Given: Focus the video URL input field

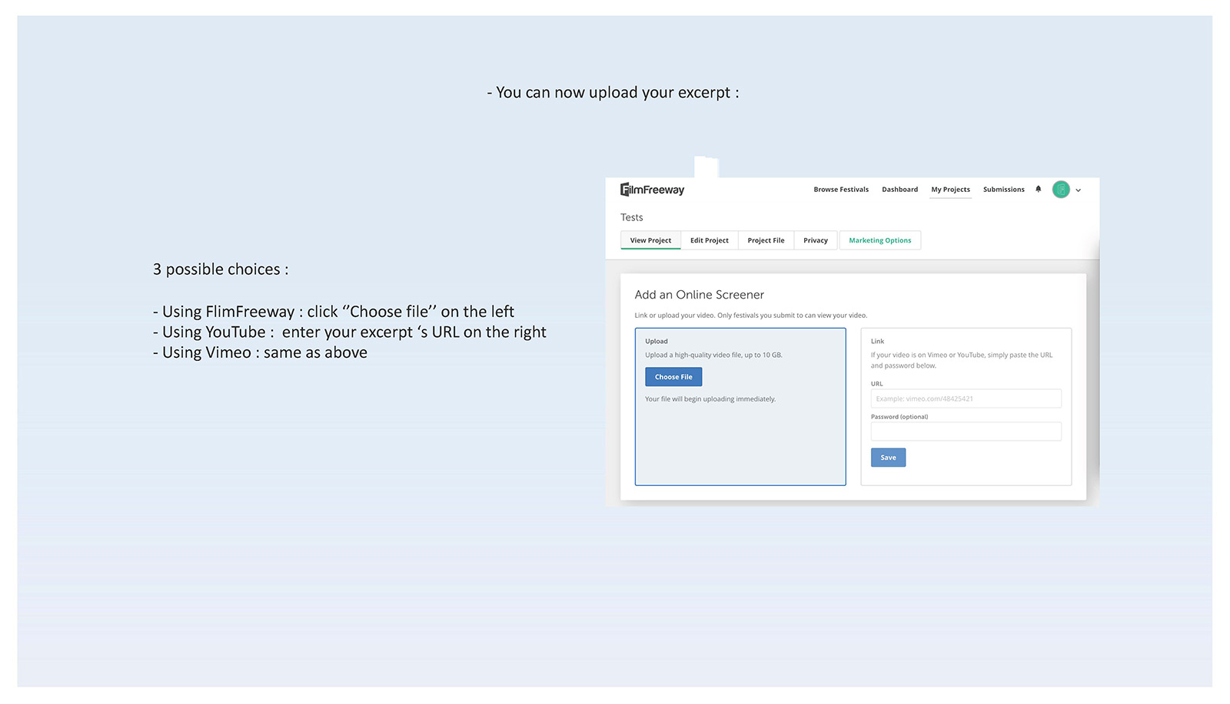Looking at the screenshot, I should [x=966, y=398].
